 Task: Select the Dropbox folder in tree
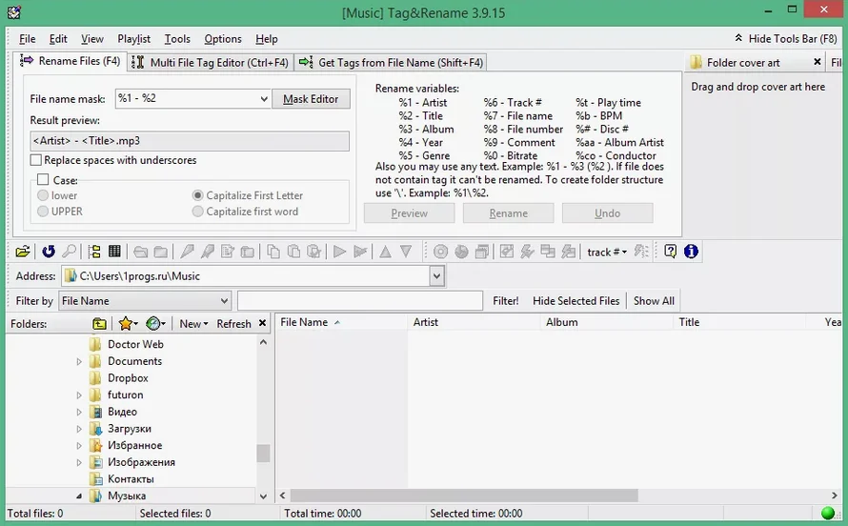point(128,378)
